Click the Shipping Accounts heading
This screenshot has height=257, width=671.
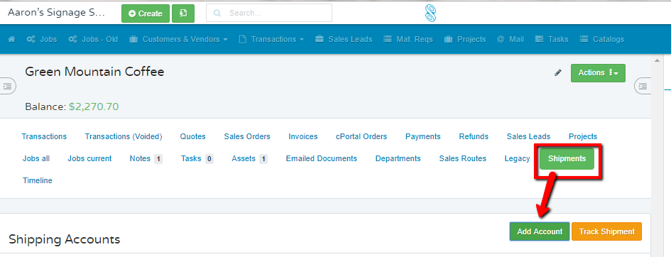[64, 239]
